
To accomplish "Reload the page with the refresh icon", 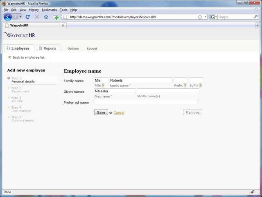I will click(x=28, y=17).
